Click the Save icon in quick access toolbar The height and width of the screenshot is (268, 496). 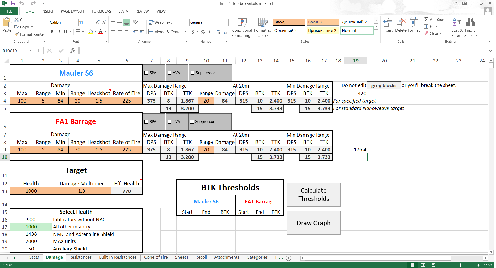pyautogui.click(x=13, y=3)
